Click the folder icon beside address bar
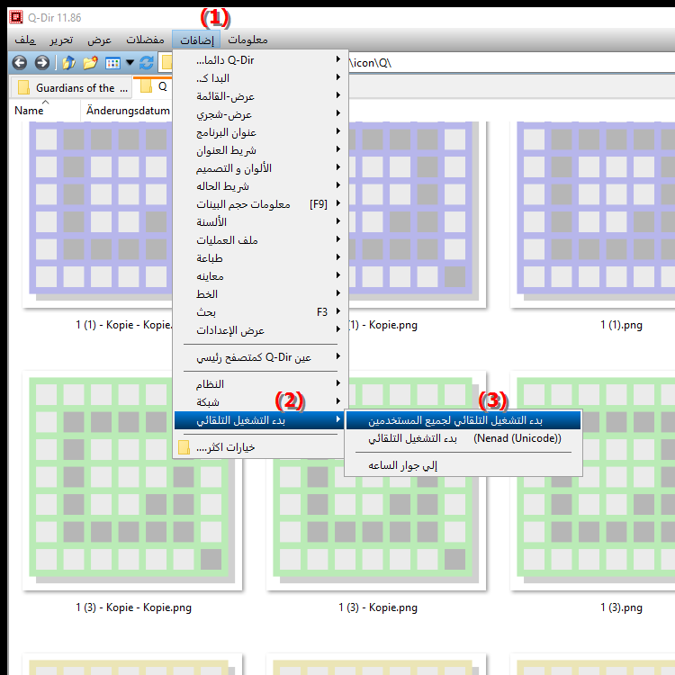The width and height of the screenshot is (675, 675). pos(166,63)
